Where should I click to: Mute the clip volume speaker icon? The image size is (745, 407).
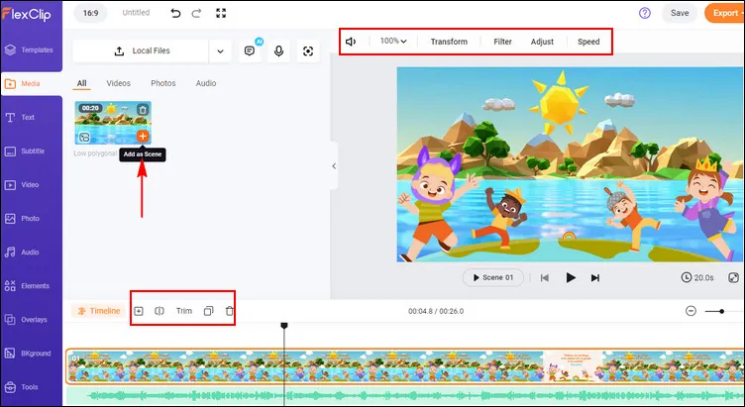[x=351, y=42]
